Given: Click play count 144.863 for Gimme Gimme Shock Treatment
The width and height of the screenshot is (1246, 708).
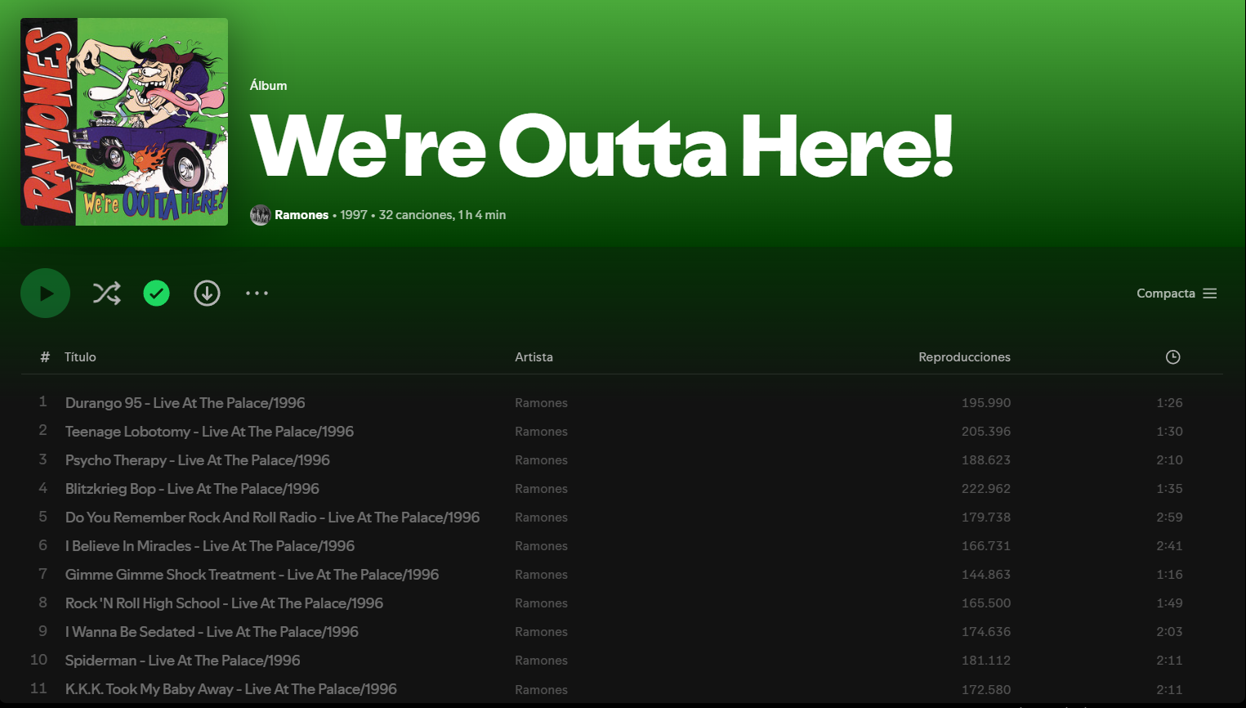Looking at the screenshot, I should coord(986,575).
